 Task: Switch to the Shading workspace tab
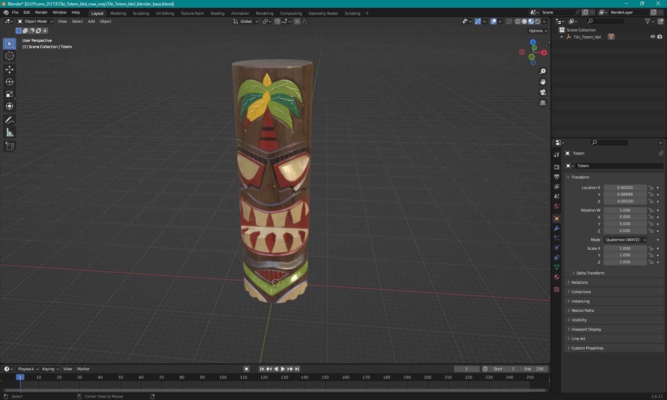[218, 13]
